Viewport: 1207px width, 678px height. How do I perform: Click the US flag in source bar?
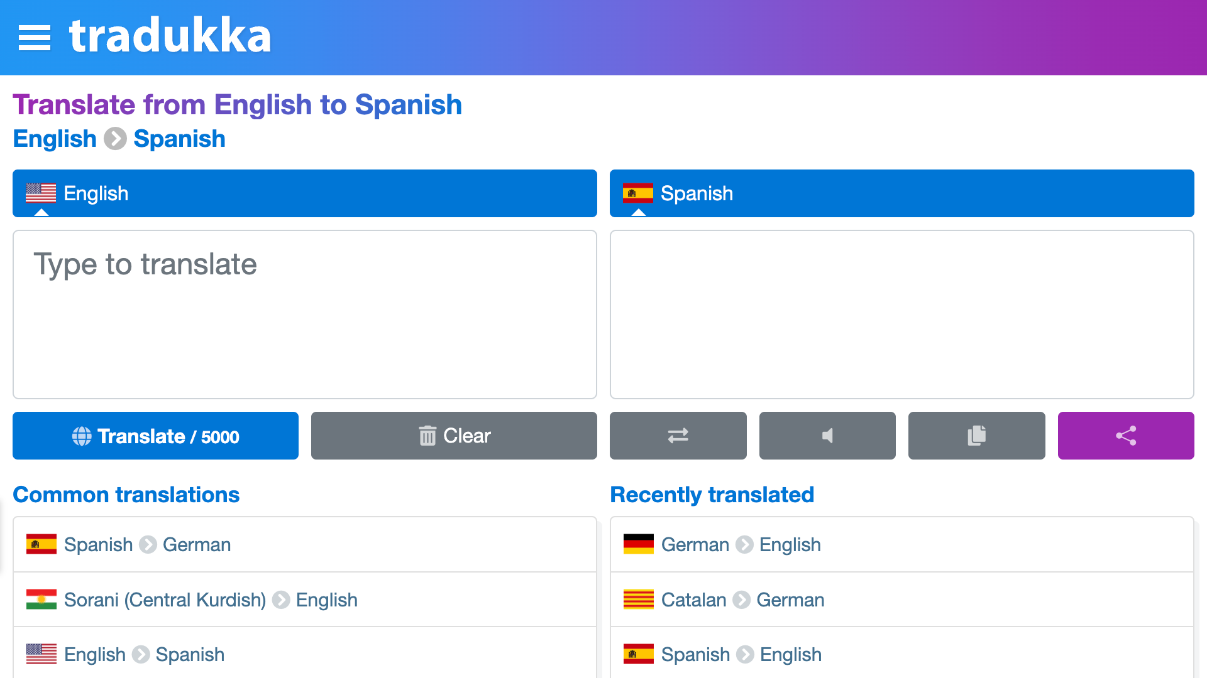[x=41, y=193]
